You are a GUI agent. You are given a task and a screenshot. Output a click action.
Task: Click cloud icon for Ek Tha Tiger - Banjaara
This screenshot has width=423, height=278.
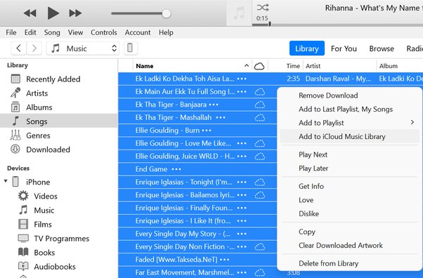(260, 105)
